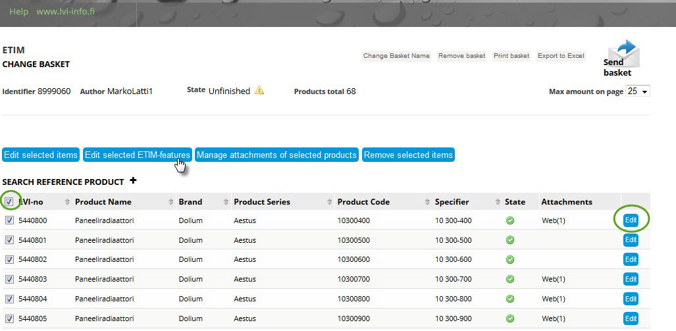This screenshot has width=676, height=331.
Task: Uncheck the checkbox for product 5440802
Action: click(9, 259)
